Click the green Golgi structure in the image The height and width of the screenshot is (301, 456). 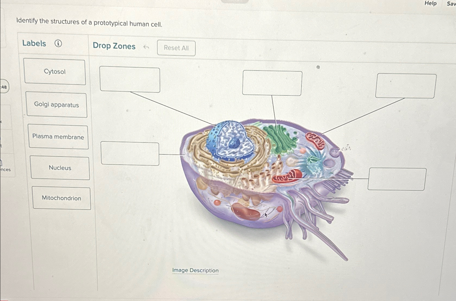[x=280, y=139]
